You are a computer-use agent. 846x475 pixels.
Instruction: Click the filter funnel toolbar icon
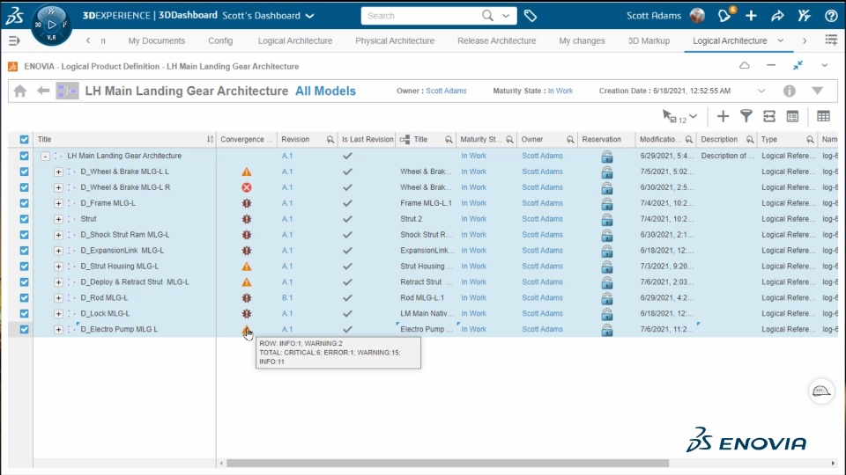pos(746,116)
